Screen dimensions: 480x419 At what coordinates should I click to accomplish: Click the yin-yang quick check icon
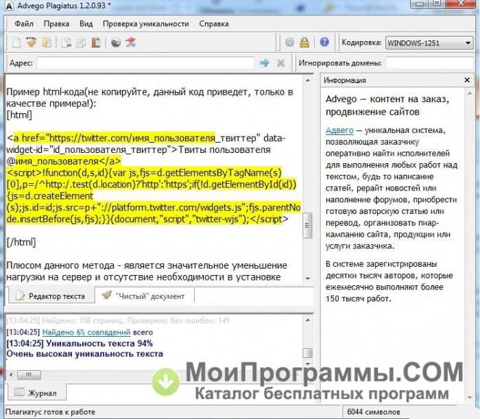pos(116,43)
